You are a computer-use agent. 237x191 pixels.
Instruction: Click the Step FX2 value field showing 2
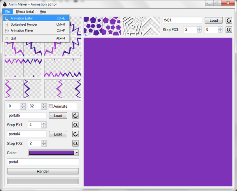click(x=35, y=143)
